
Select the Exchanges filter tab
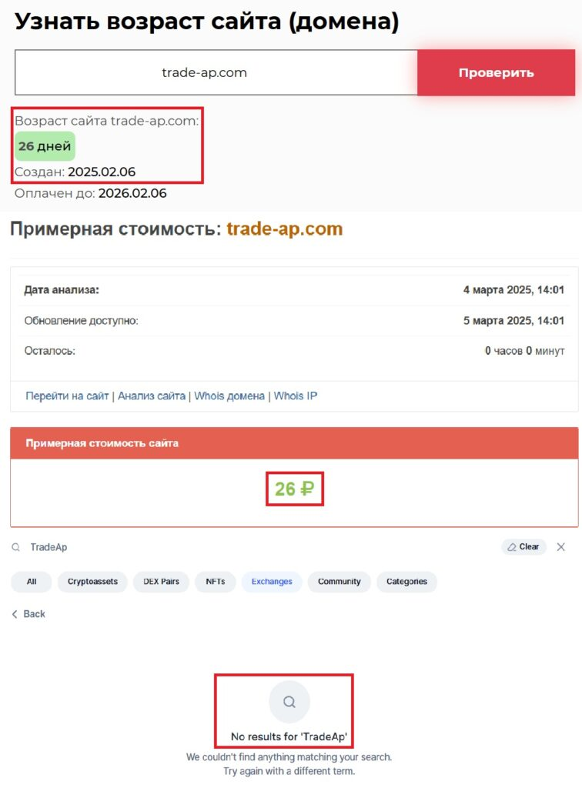coord(272,582)
